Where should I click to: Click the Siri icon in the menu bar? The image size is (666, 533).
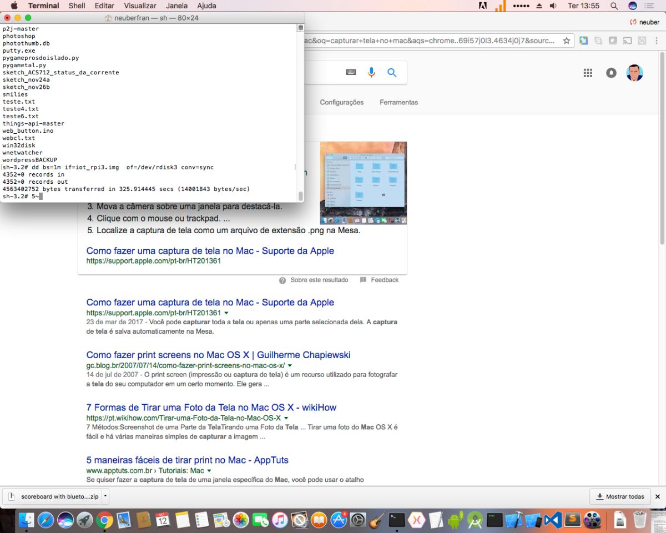[632, 6]
